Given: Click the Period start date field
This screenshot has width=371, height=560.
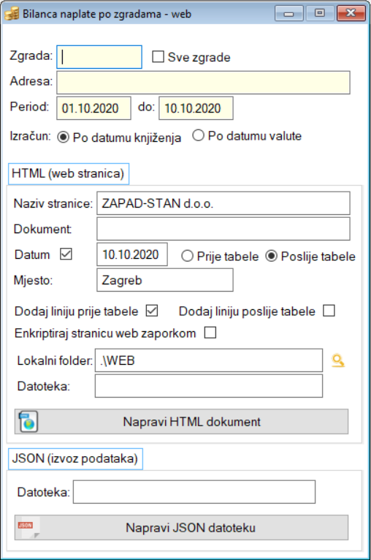Looking at the screenshot, I should point(93,108).
